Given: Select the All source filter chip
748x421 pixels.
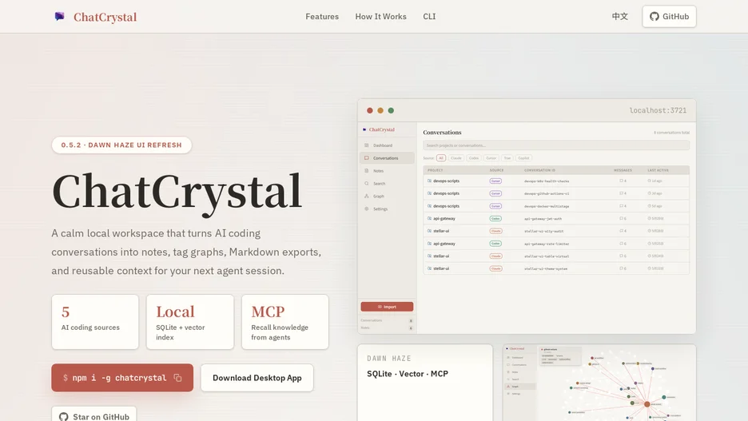Looking at the screenshot, I should (x=441, y=158).
